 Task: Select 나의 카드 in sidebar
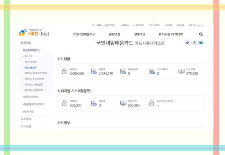(x=26, y=43)
